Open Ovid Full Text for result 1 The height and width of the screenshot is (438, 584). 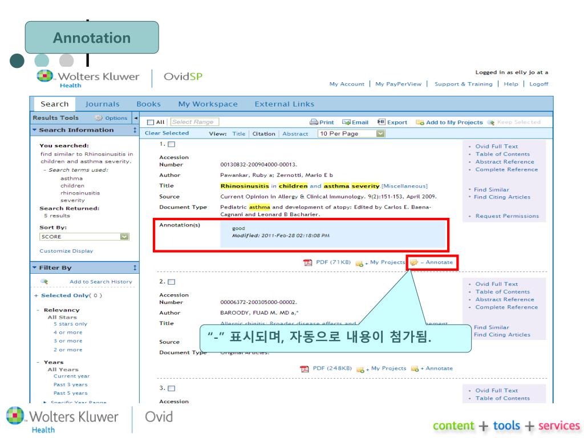tap(497, 147)
